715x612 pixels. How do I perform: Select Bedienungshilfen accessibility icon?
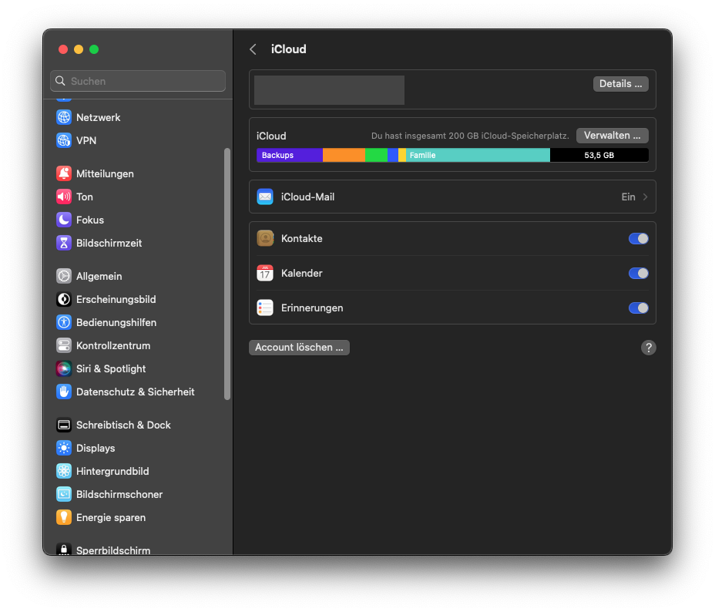(64, 322)
